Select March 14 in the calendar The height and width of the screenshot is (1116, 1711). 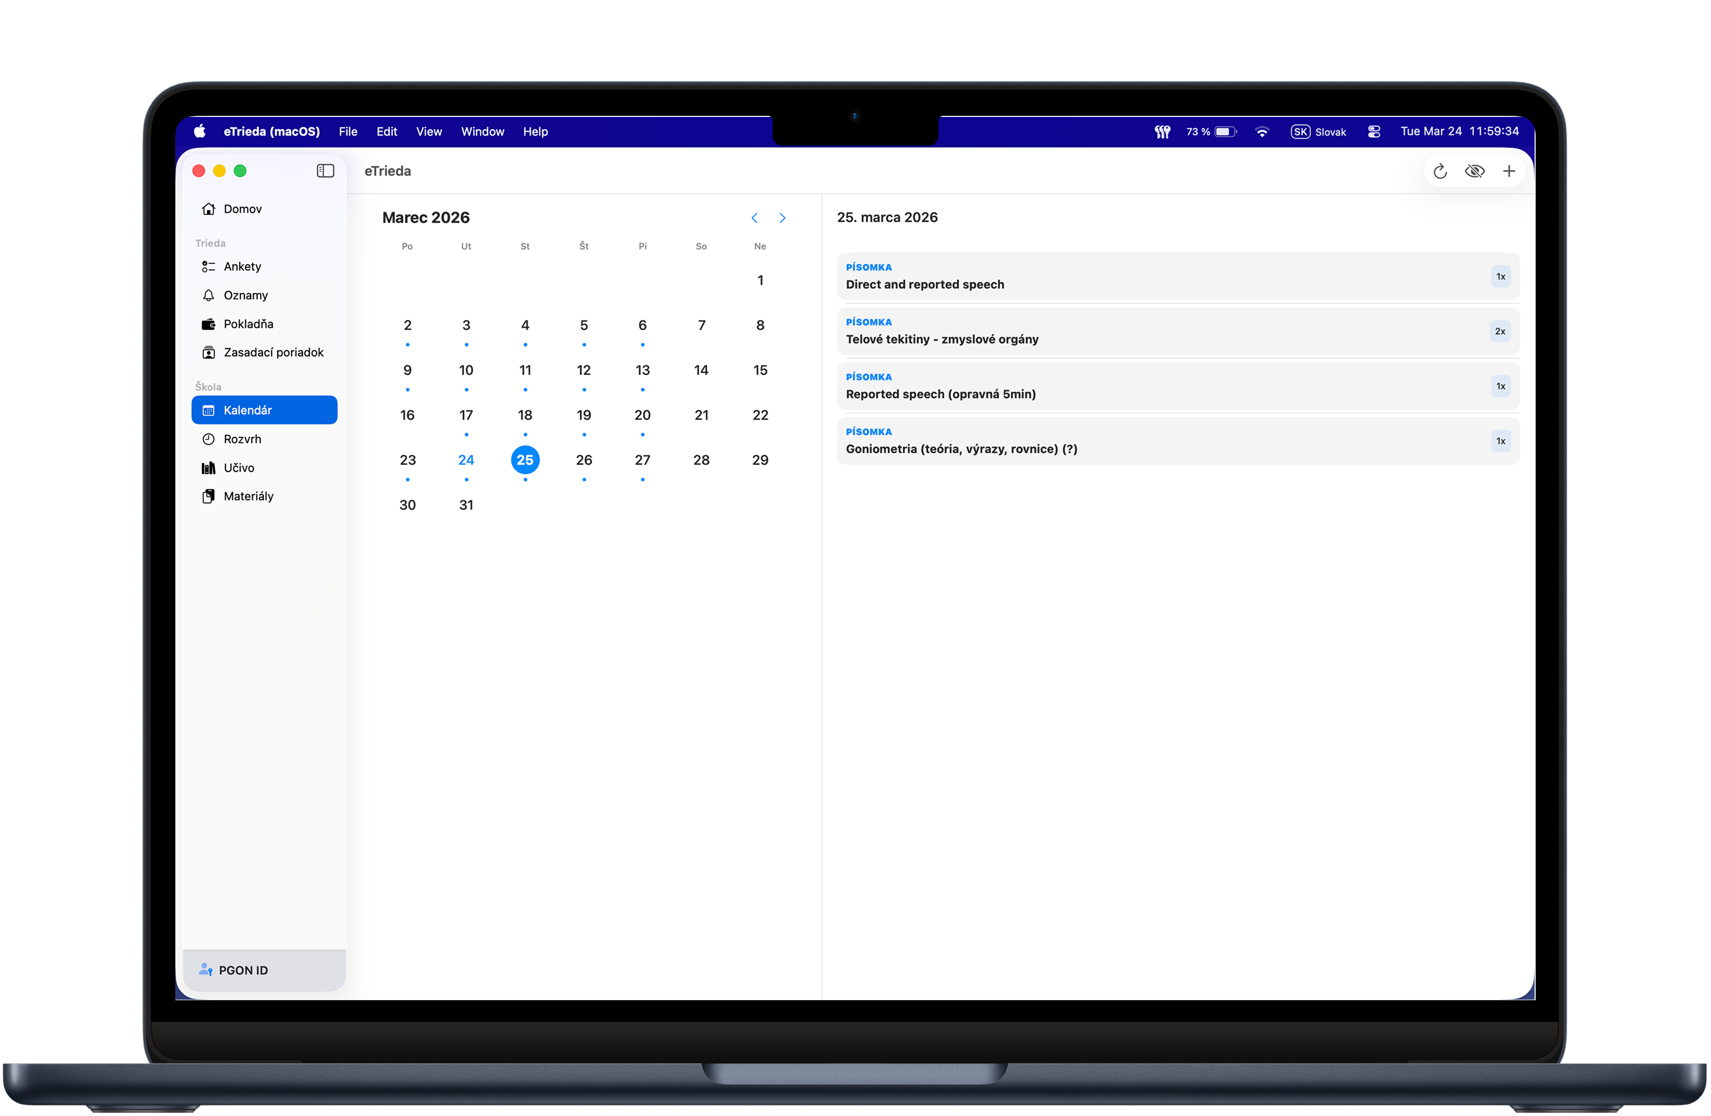(701, 370)
